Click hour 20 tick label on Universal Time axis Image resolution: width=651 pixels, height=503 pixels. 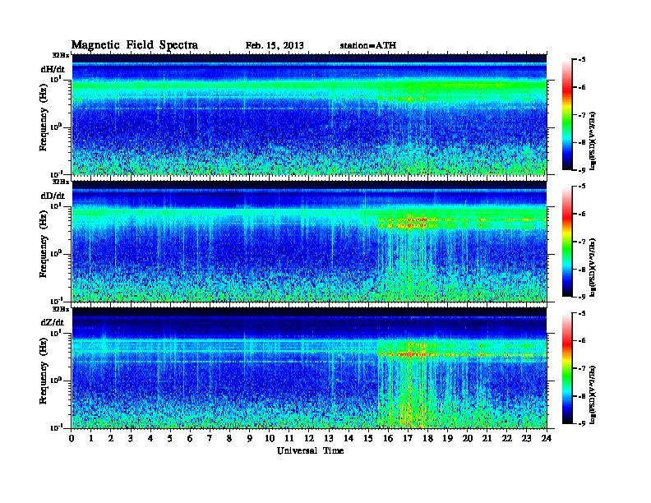pyautogui.click(x=468, y=438)
